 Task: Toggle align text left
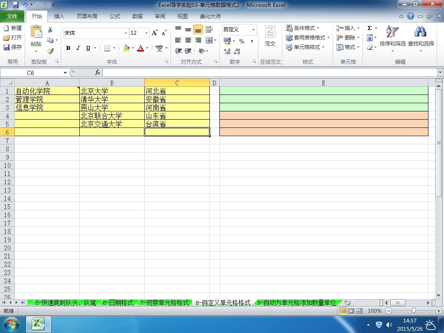[178, 40]
